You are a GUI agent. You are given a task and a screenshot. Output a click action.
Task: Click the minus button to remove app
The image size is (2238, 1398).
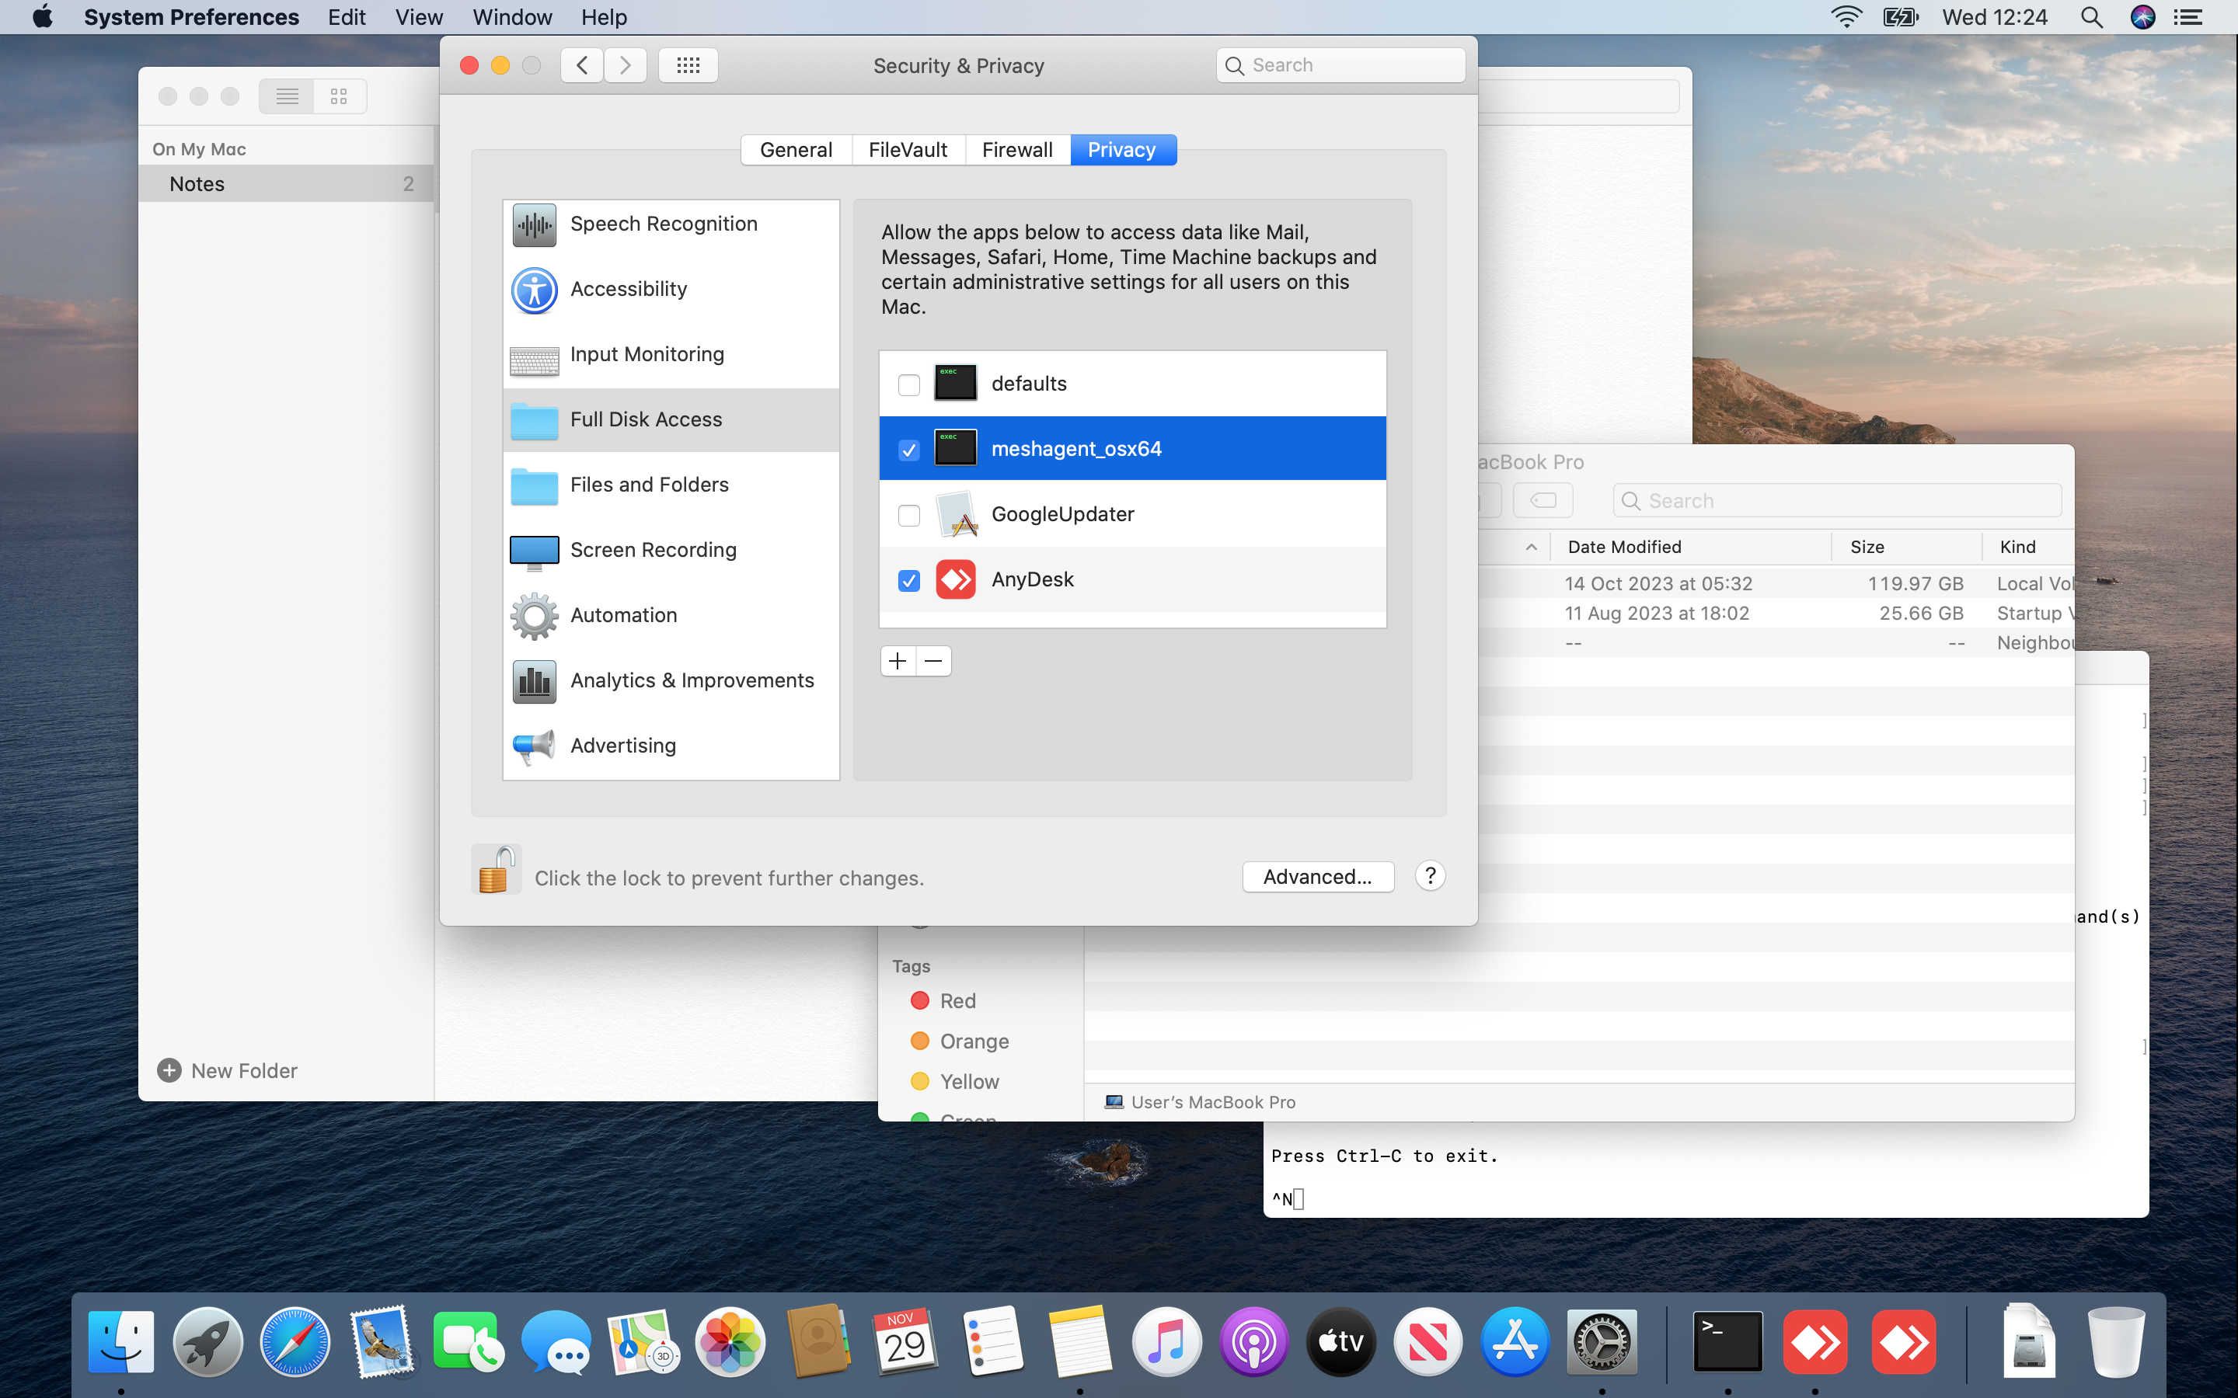tap(933, 661)
